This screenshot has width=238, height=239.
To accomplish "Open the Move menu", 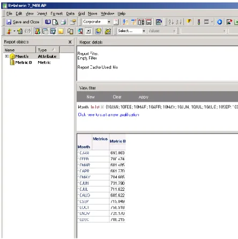I will click(93, 13).
